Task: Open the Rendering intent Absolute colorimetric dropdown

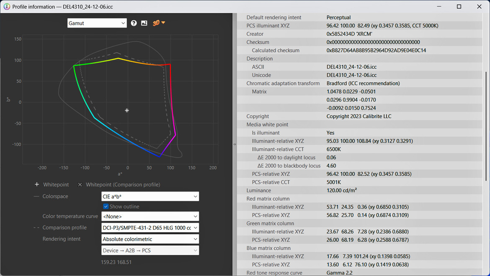Action: click(150, 239)
